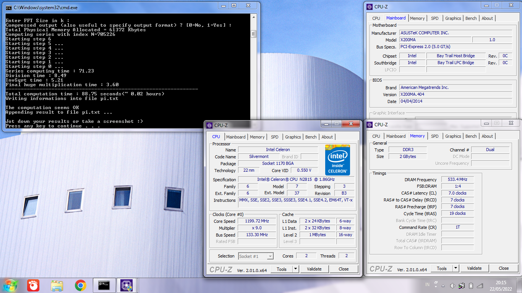522x293 pixels.
Task: Open SPD tab in the Memory window
Action: tap(435, 136)
